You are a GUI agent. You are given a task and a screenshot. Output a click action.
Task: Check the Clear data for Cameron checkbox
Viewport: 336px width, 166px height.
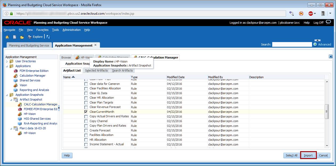tap(86, 84)
